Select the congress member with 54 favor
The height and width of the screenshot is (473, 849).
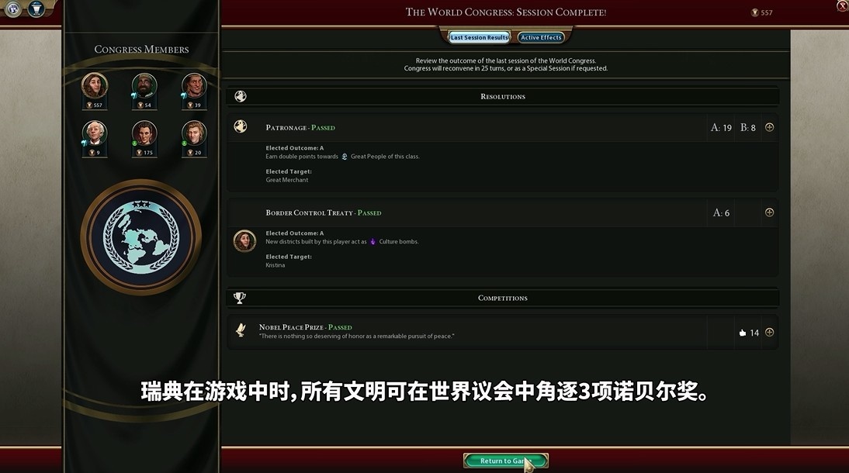[x=144, y=86]
